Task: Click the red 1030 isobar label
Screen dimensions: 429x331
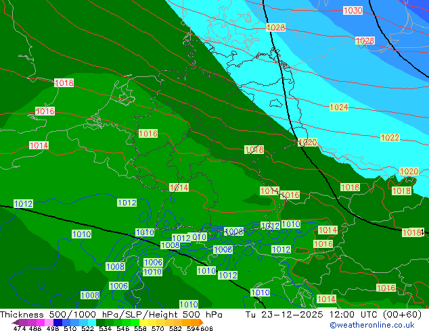Action: (353, 11)
